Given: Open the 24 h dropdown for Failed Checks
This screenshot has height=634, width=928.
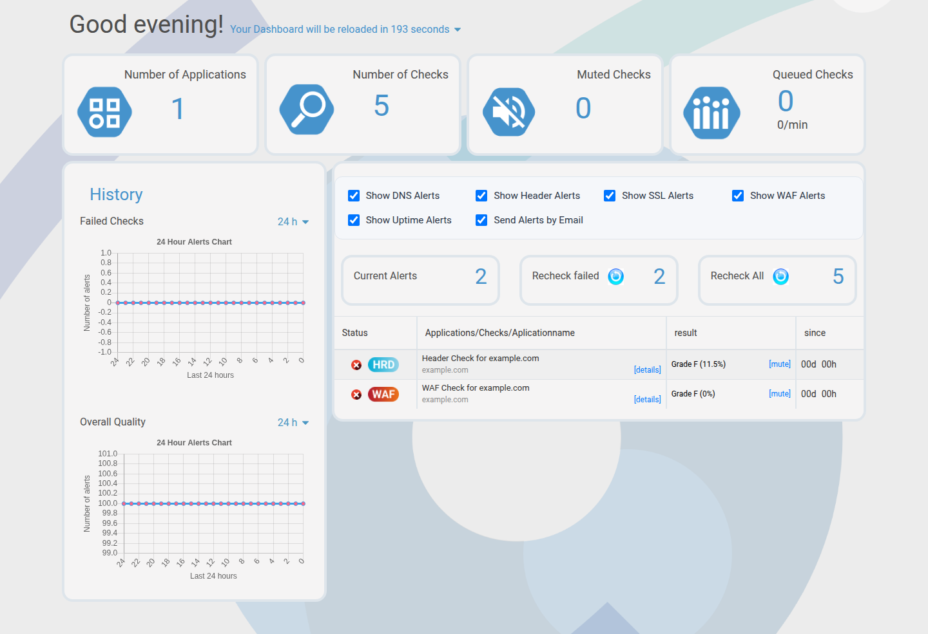Looking at the screenshot, I should (293, 221).
